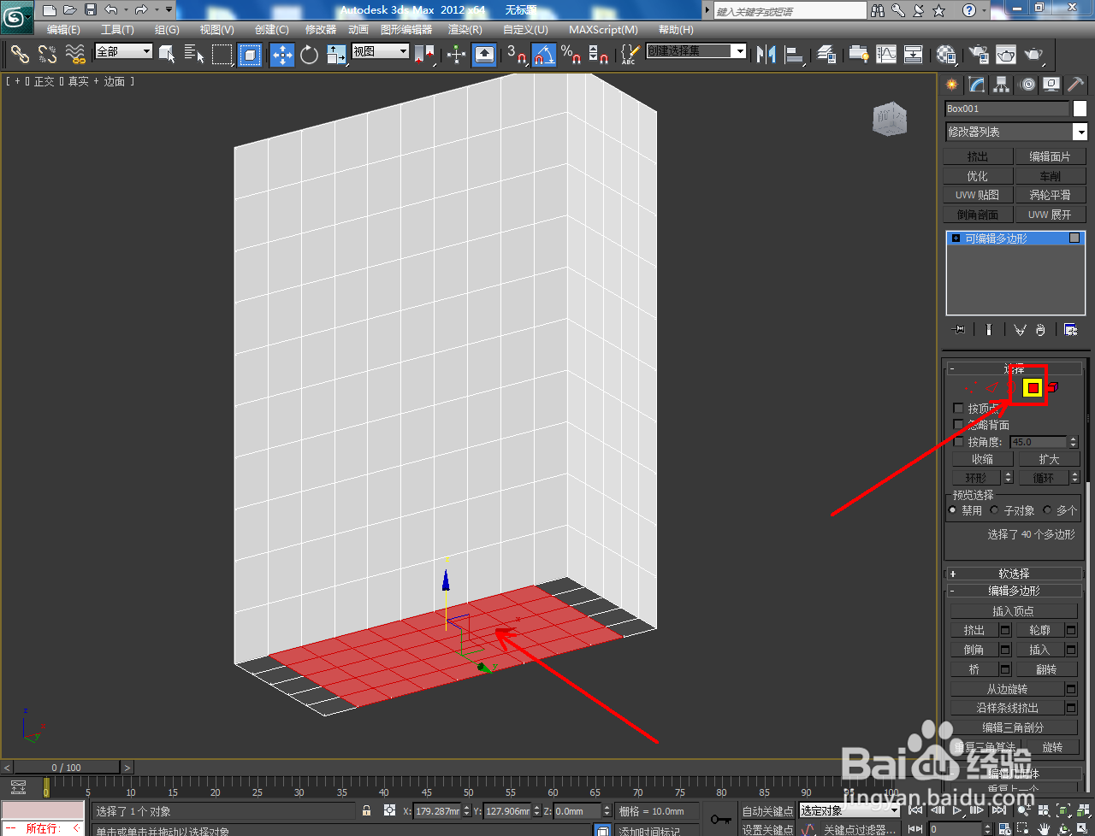
Task: Switch to the Utilities command panel
Action: coord(1076,85)
